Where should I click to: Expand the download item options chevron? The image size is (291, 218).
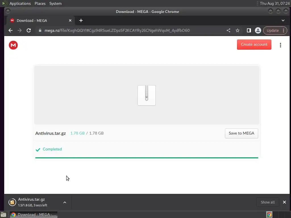coord(65,202)
